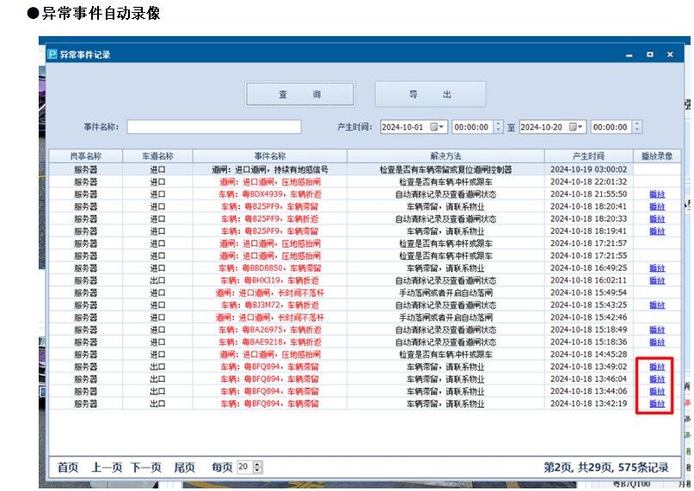
Task: Click the start time spinner arrows
Action: pos(498,127)
